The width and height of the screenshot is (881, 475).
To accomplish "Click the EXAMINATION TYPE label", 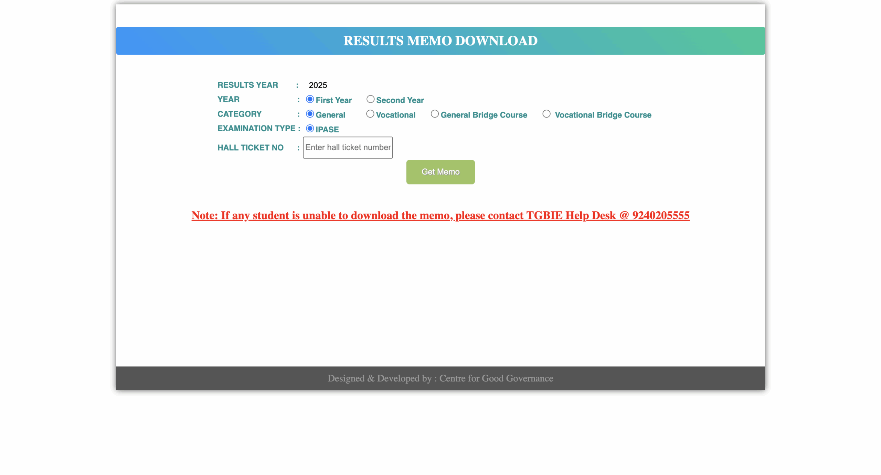I will [x=256, y=129].
